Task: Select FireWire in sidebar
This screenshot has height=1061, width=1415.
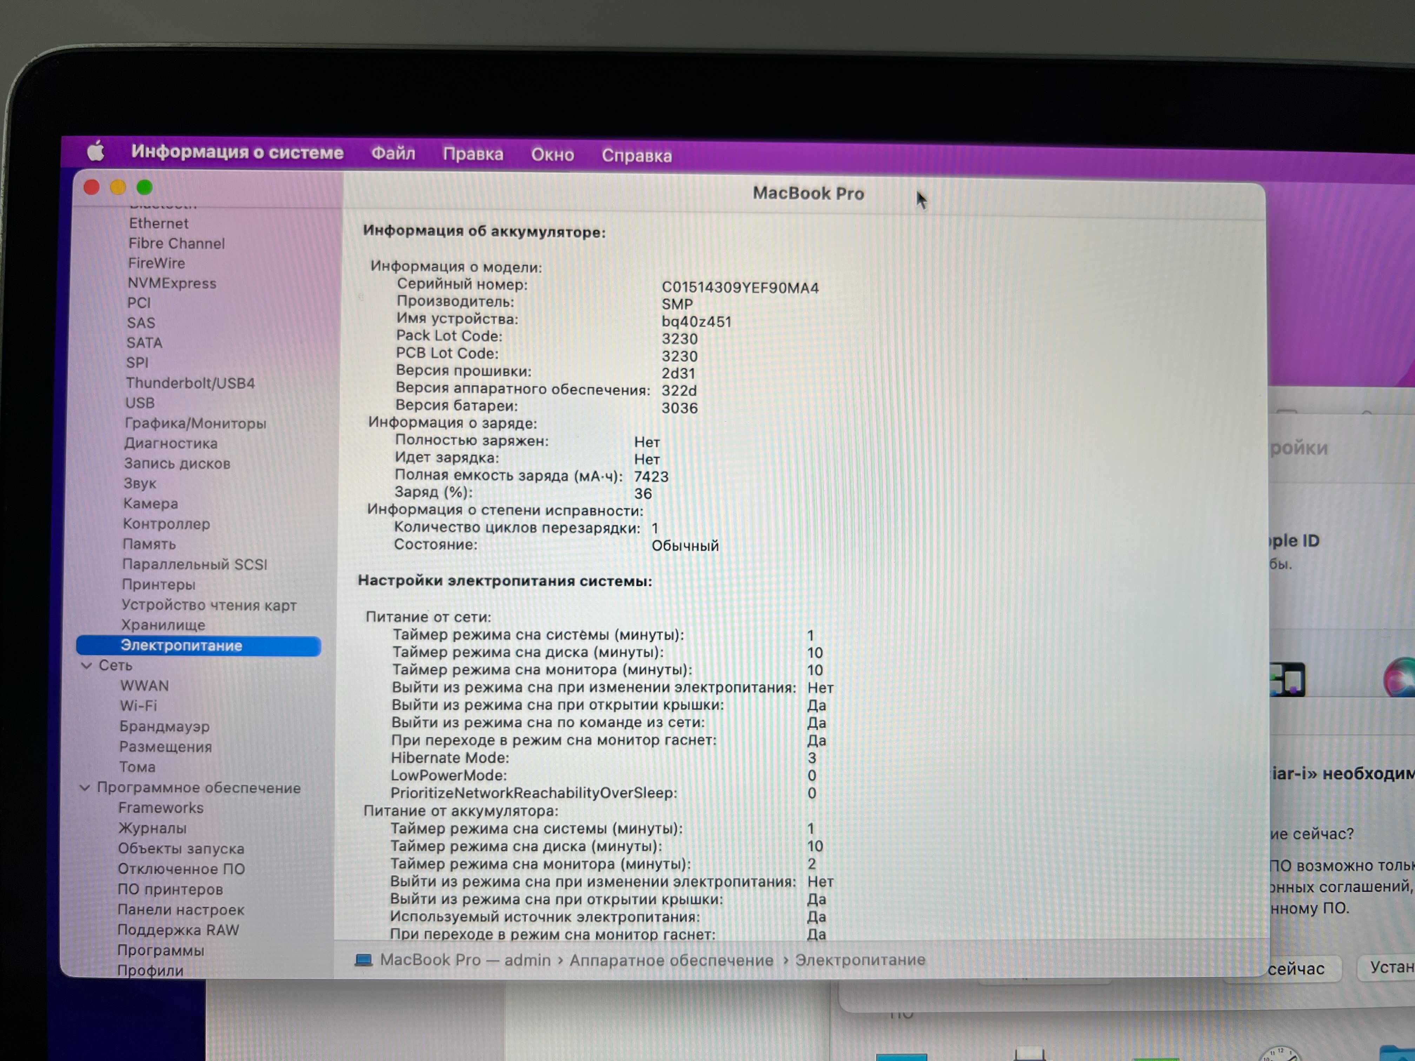Action: (x=156, y=263)
